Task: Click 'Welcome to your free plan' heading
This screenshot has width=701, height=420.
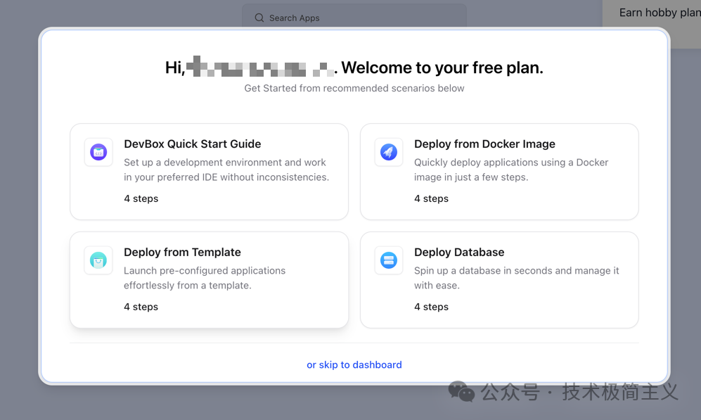Action: coord(442,68)
